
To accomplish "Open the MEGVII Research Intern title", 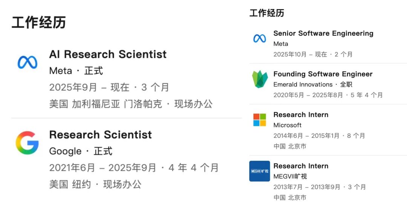I will tap(301, 166).
